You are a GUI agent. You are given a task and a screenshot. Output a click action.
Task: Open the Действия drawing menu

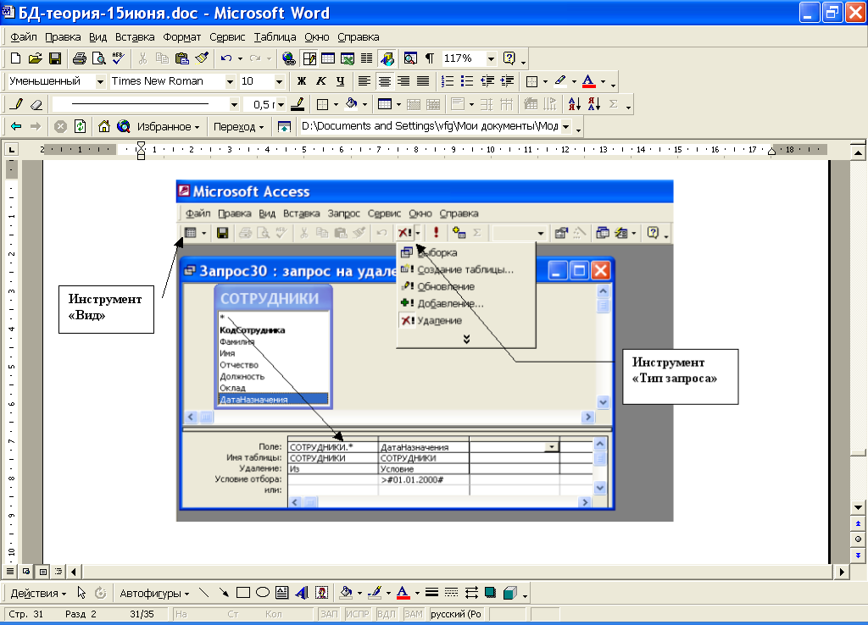click(38, 593)
